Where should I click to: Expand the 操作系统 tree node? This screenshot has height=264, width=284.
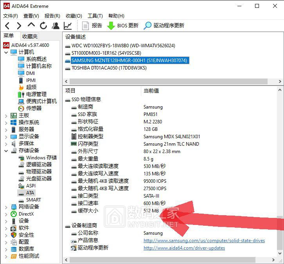point(6,123)
